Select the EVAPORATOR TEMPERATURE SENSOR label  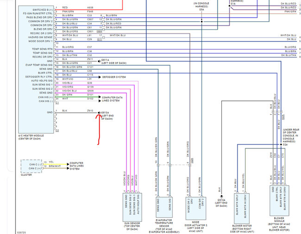(x=164, y=226)
